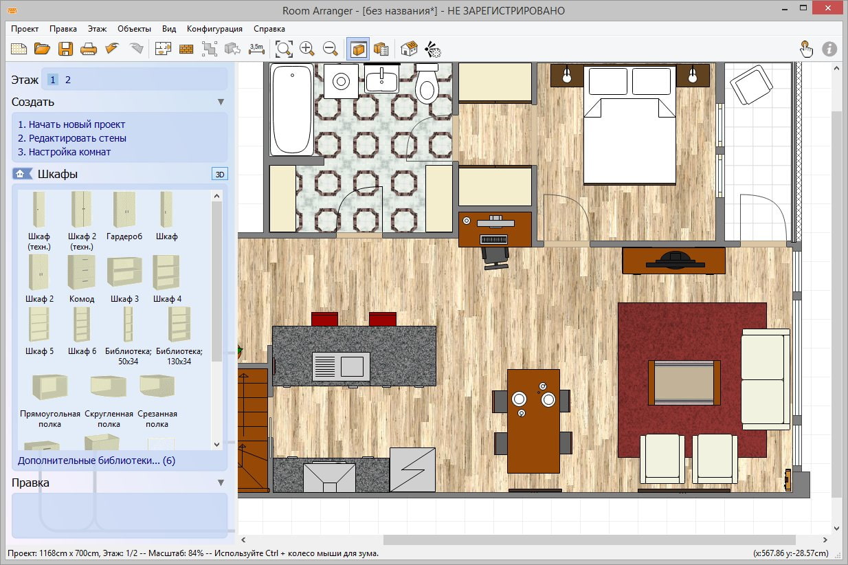The height and width of the screenshot is (565, 848).
Task: Open the Конфигурация menu
Action: point(214,29)
